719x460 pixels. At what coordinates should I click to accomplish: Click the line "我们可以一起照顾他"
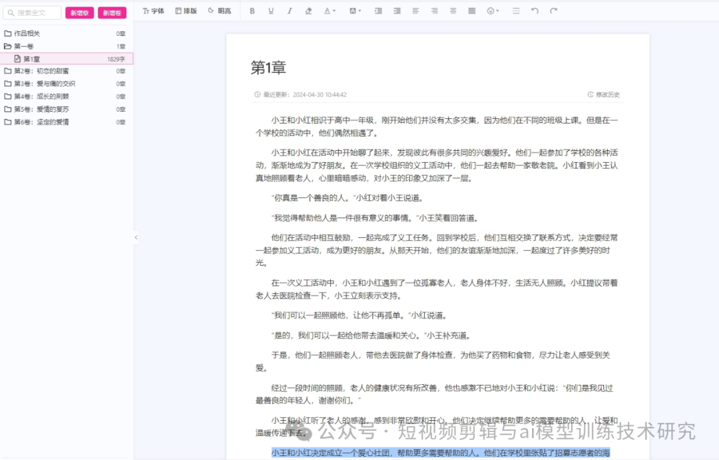pos(360,315)
